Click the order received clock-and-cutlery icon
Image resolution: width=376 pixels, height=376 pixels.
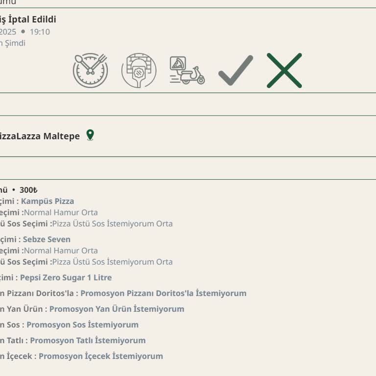(91, 70)
